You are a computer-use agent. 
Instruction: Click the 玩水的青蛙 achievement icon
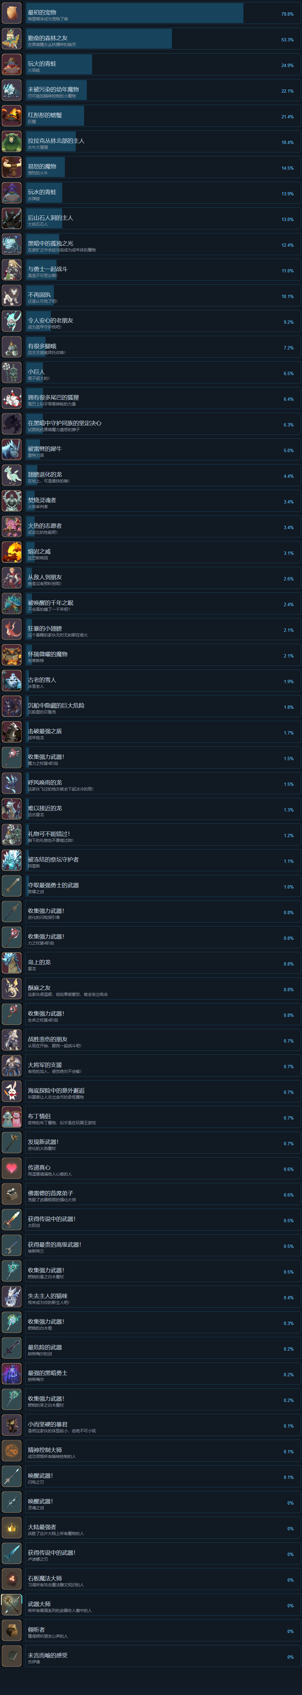[x=12, y=193]
